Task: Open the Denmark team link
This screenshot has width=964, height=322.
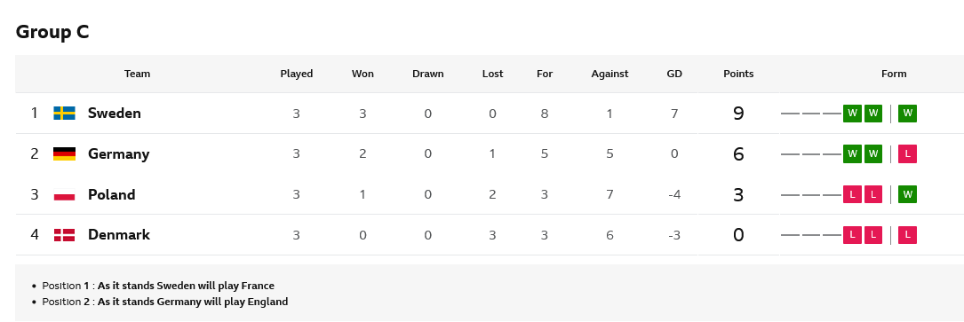Action: pos(119,235)
